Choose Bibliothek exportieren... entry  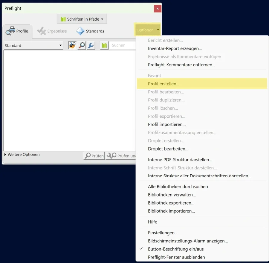202,203
